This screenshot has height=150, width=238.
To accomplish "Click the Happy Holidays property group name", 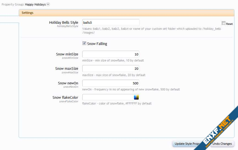I will [x=35, y=4].
